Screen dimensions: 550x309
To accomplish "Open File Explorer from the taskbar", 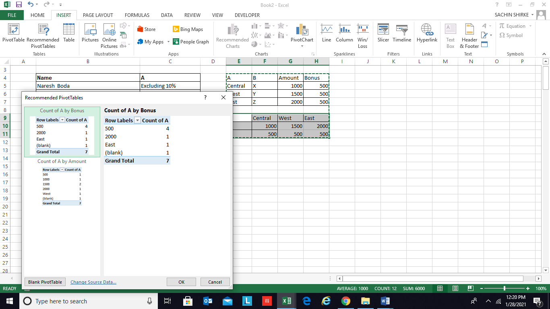I will (x=365, y=301).
